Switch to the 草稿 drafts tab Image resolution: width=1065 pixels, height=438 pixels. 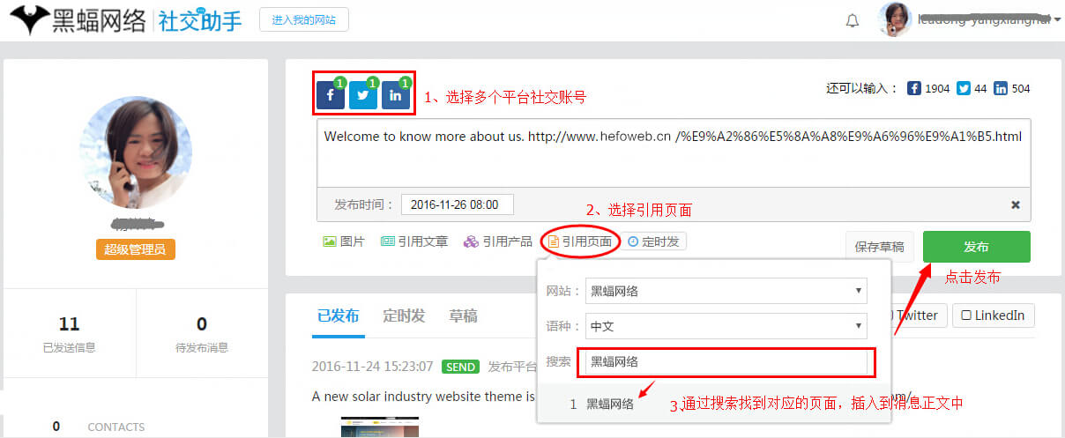463,316
